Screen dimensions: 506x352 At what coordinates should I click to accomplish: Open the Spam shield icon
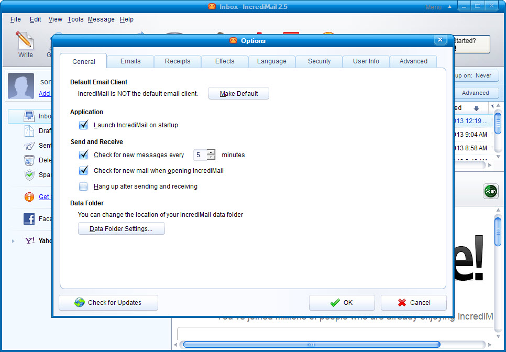tap(29, 175)
